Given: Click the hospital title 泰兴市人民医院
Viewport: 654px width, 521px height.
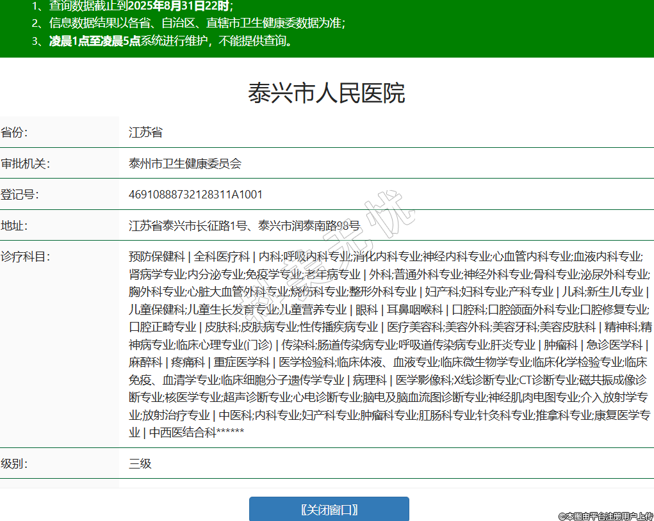Looking at the screenshot, I should tap(327, 93).
